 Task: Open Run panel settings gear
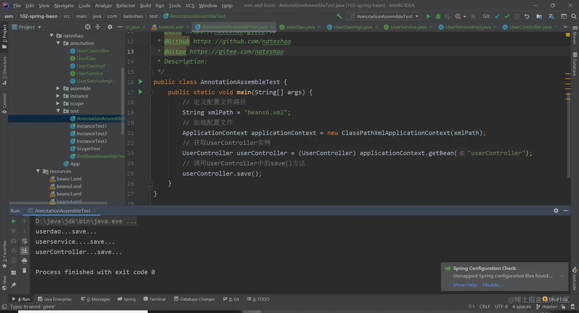pos(556,211)
